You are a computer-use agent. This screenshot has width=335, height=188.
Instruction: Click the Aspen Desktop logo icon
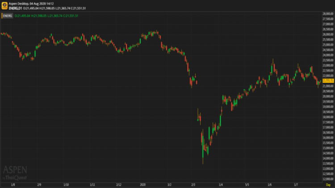pyautogui.click(x=4, y=6)
